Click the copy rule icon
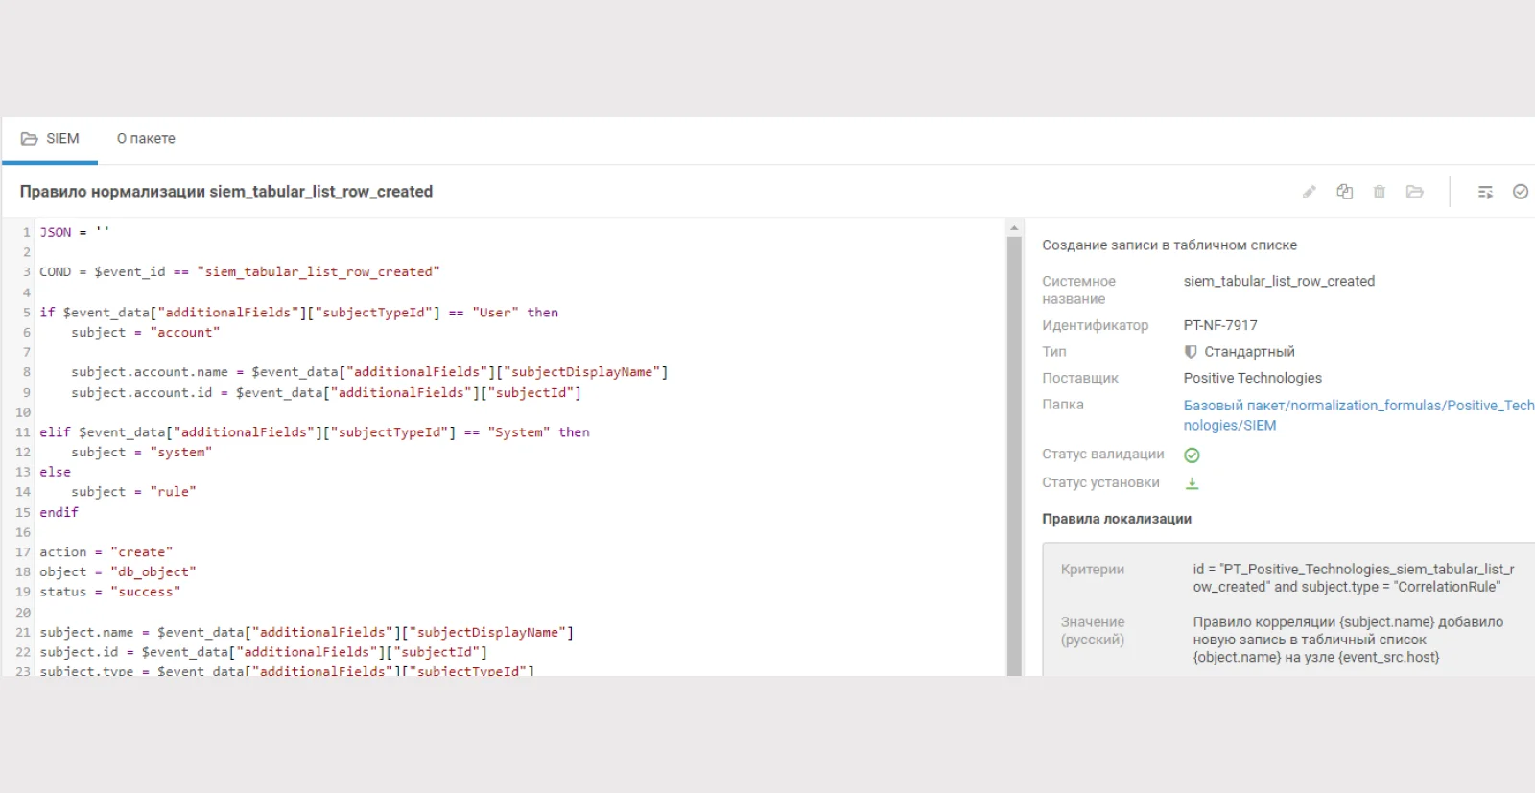Viewport: 1535px width, 793px height. (x=1344, y=192)
